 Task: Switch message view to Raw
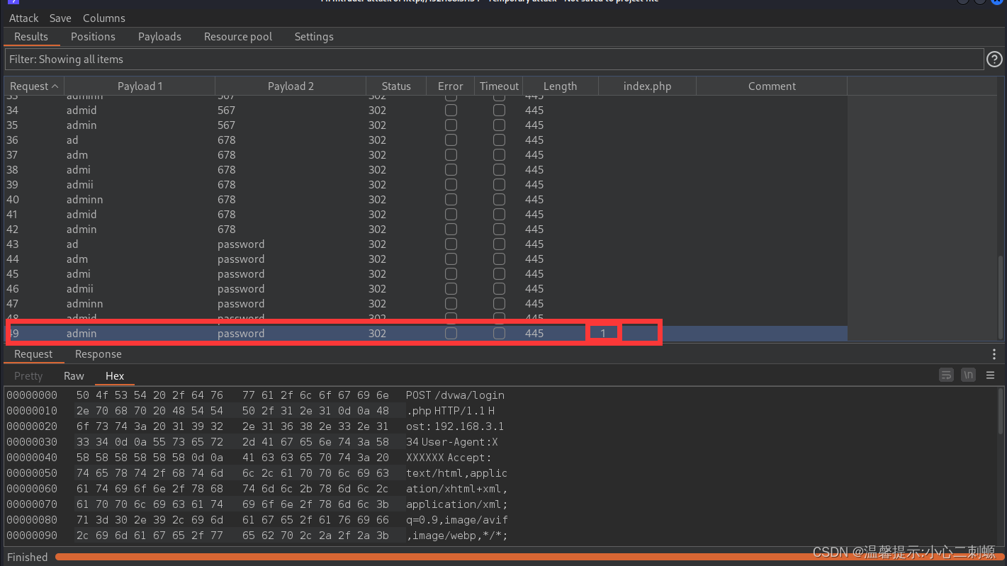tap(74, 376)
